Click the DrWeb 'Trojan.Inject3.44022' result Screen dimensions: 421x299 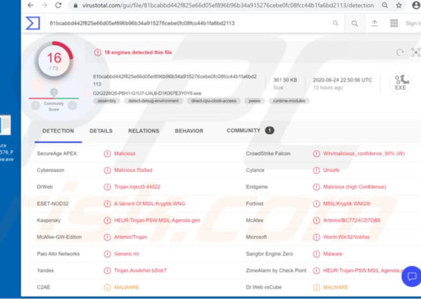coord(137,187)
